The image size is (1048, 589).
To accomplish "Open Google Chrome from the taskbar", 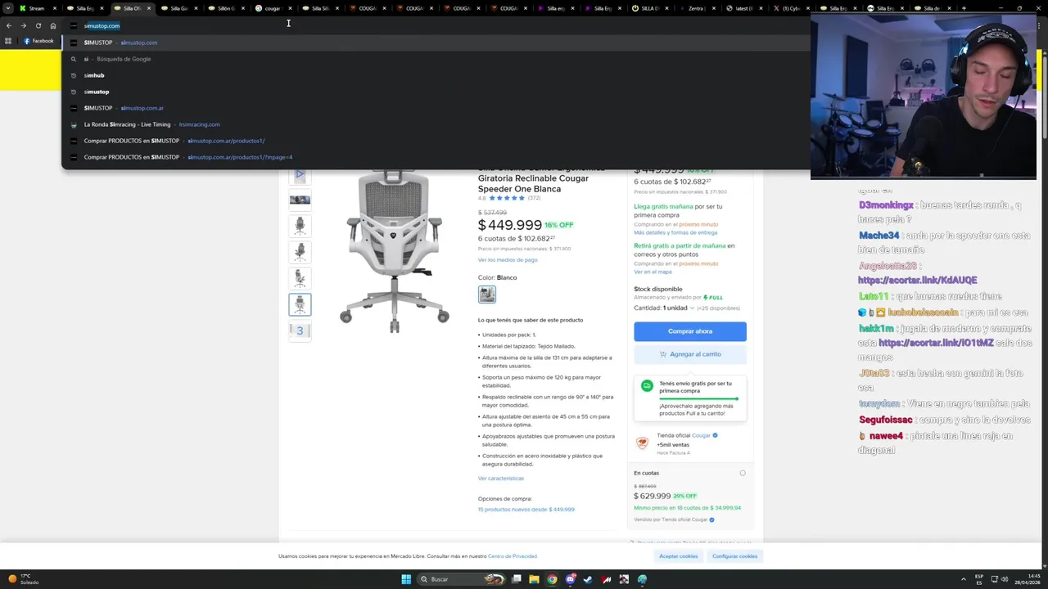I will pos(552,579).
